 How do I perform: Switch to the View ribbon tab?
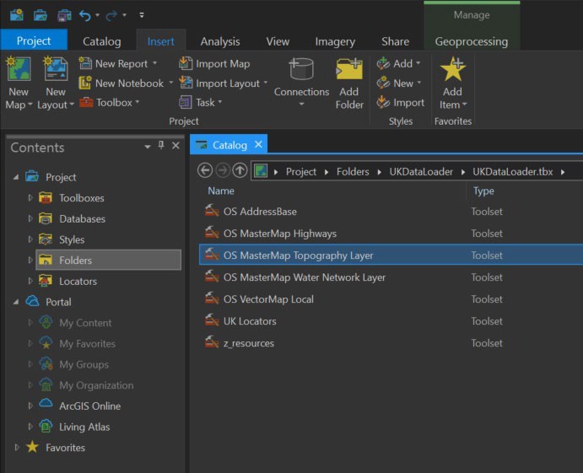(x=278, y=41)
